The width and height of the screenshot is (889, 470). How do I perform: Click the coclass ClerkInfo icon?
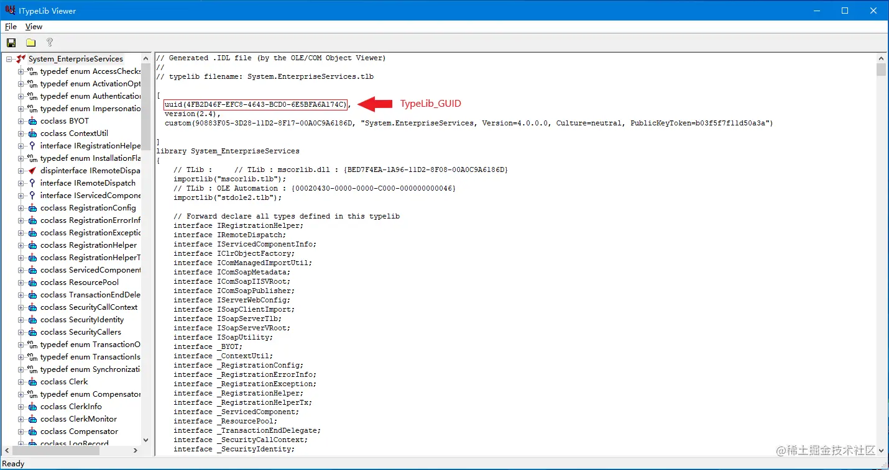[32, 407]
